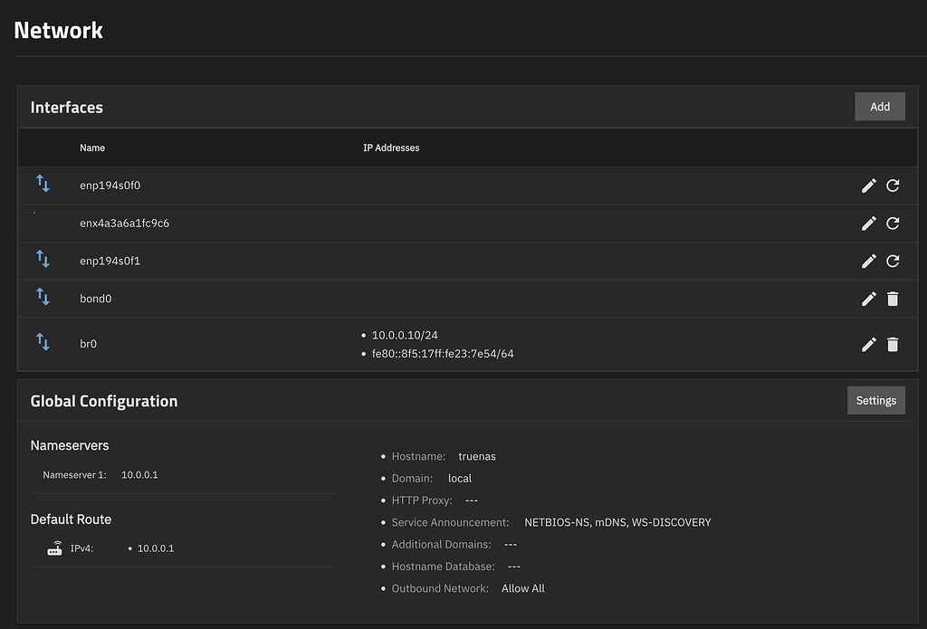
Task: Reset enp194s0f0 interface configuration icon
Action: coord(893,186)
